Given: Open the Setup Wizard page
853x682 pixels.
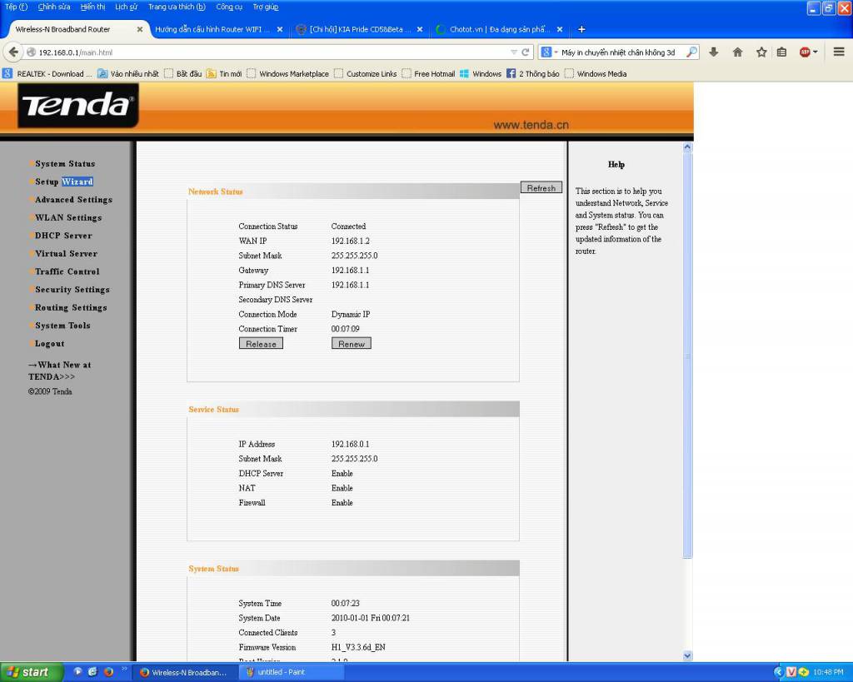Looking at the screenshot, I should click(63, 182).
